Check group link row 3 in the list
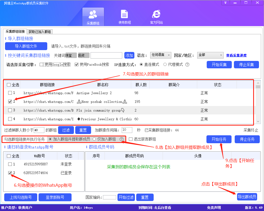The width and height of the screenshot is (264, 211). 10,110
